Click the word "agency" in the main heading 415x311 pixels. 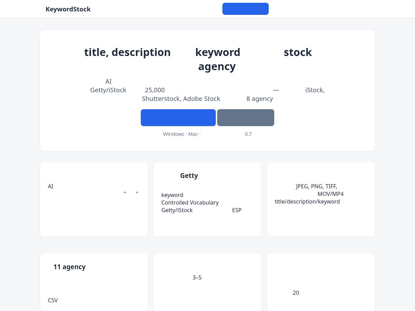pos(217,66)
